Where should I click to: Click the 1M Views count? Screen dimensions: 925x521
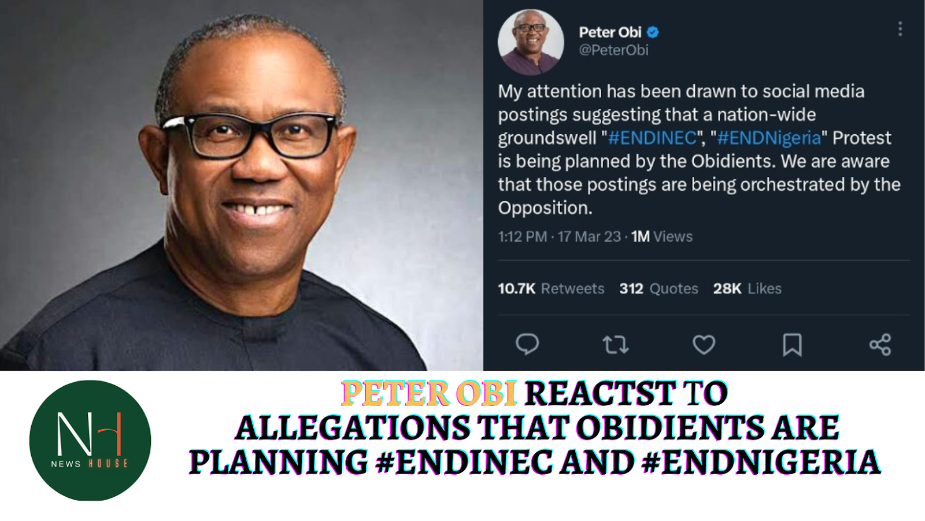click(661, 237)
